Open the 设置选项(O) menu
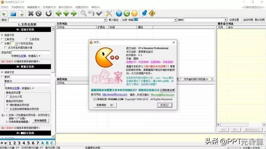Screen dimensions: 266x149 click(82, 7)
